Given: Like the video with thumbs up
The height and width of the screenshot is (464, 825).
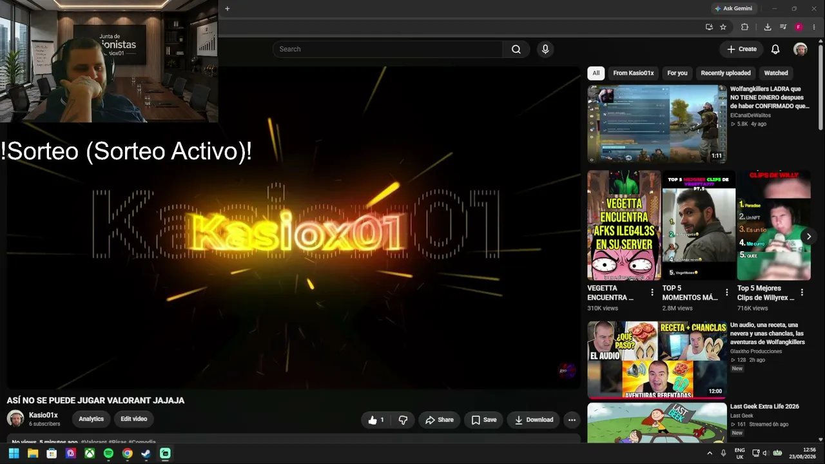Looking at the screenshot, I should tap(377, 420).
